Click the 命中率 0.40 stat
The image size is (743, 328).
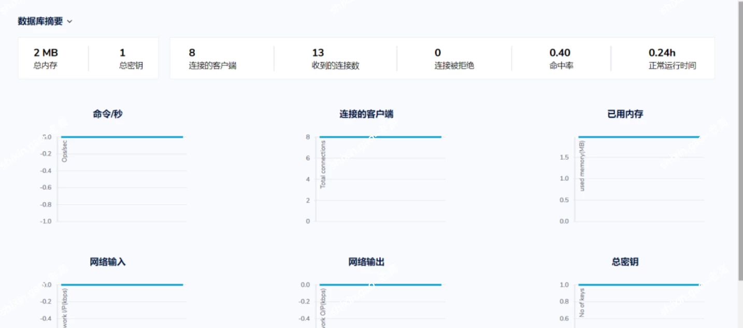coord(561,59)
